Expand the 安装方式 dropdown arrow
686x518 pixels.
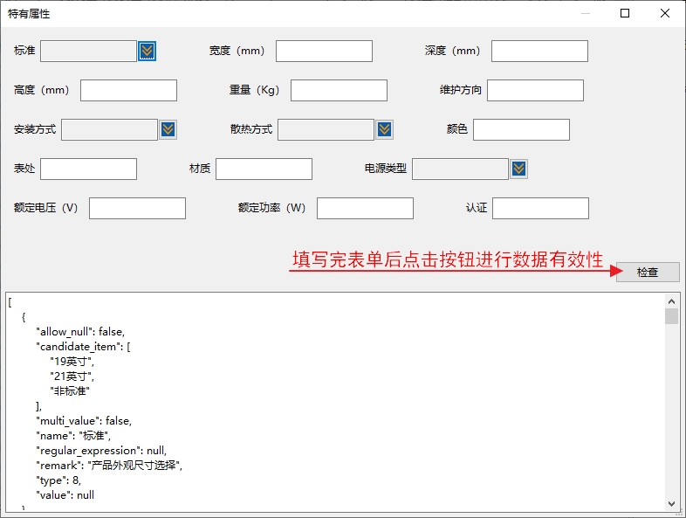click(x=168, y=129)
